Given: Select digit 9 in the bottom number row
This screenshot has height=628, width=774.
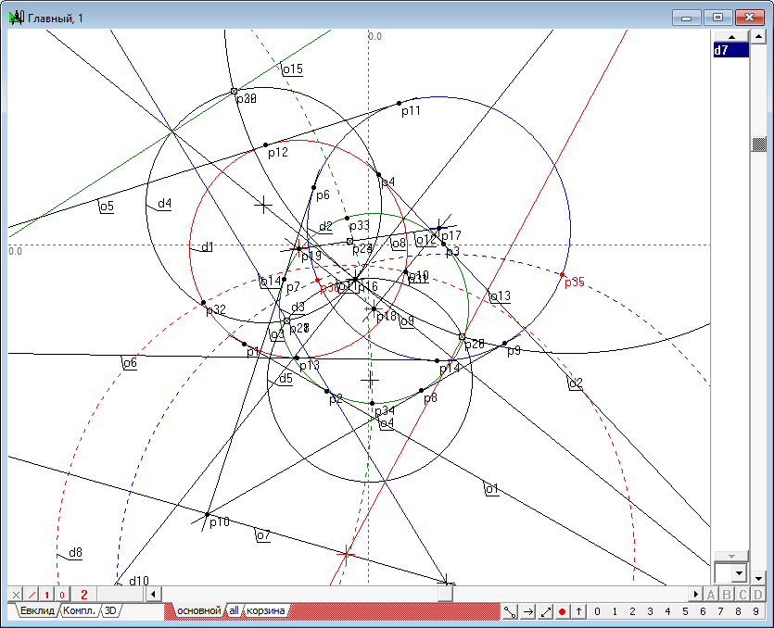Looking at the screenshot, I should point(755,611).
